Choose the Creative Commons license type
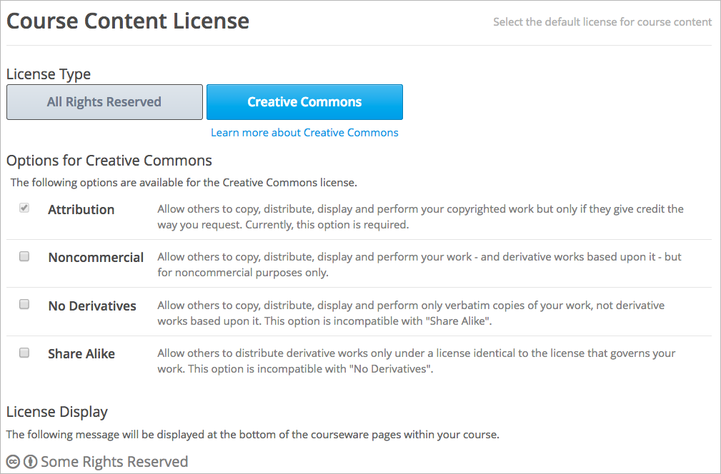 click(x=304, y=102)
